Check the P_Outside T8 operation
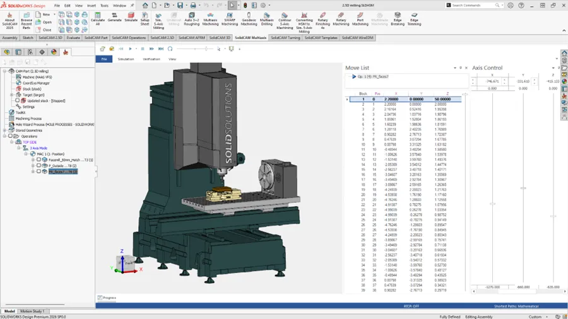Viewport: 568px width, 319px height. coord(38,165)
